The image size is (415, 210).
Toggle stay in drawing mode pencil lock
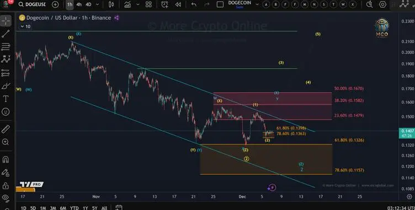click(6, 173)
